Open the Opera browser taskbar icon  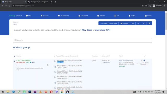coord(51,92)
